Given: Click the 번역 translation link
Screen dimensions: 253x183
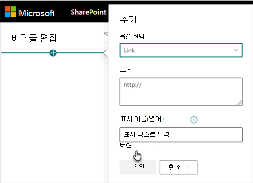Looking at the screenshot, I should pyautogui.click(x=126, y=146).
